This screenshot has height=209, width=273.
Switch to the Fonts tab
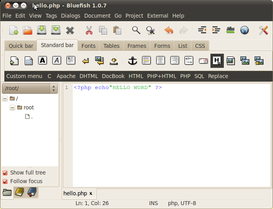[x=89, y=46]
